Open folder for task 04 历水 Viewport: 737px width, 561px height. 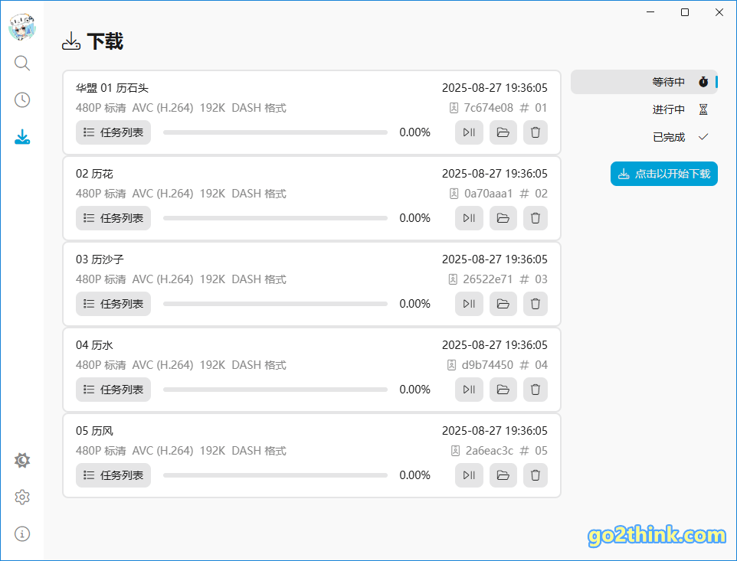(503, 390)
